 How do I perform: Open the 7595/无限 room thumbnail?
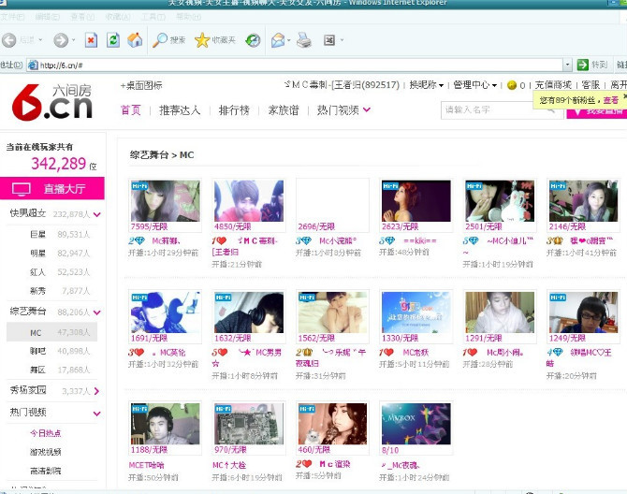[165, 200]
